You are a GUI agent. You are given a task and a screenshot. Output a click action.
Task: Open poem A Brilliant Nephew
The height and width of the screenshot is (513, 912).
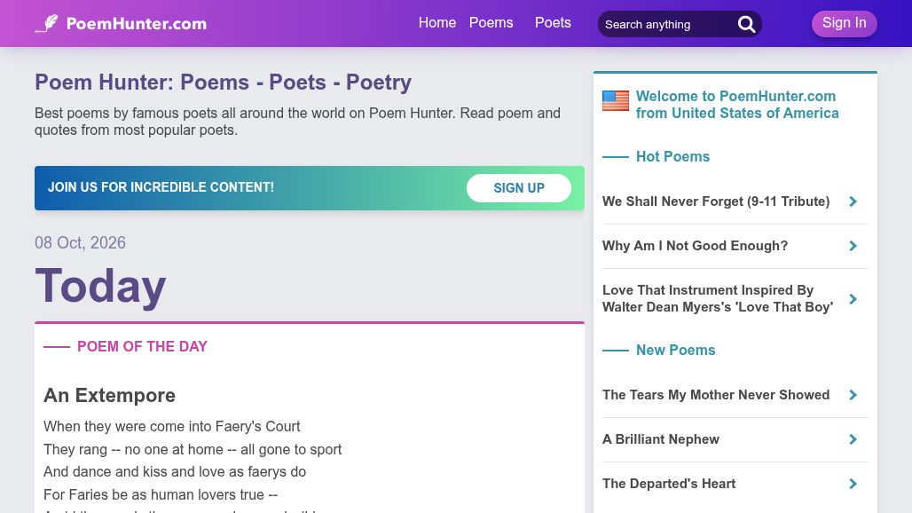tap(661, 439)
